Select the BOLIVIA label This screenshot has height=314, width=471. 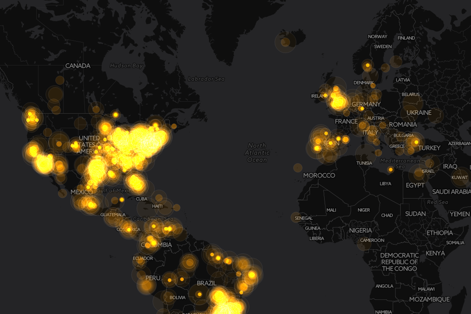[x=177, y=298]
